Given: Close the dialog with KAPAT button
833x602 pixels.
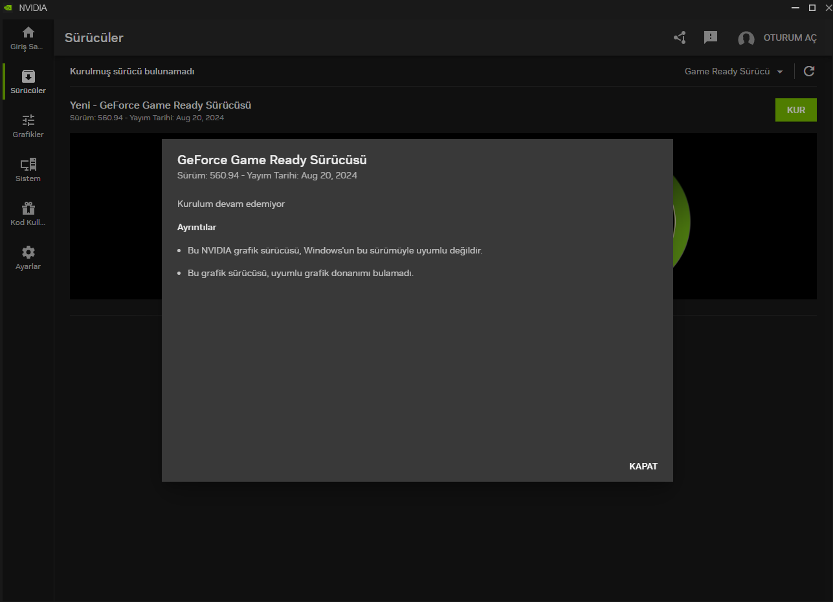Looking at the screenshot, I should pyautogui.click(x=643, y=466).
